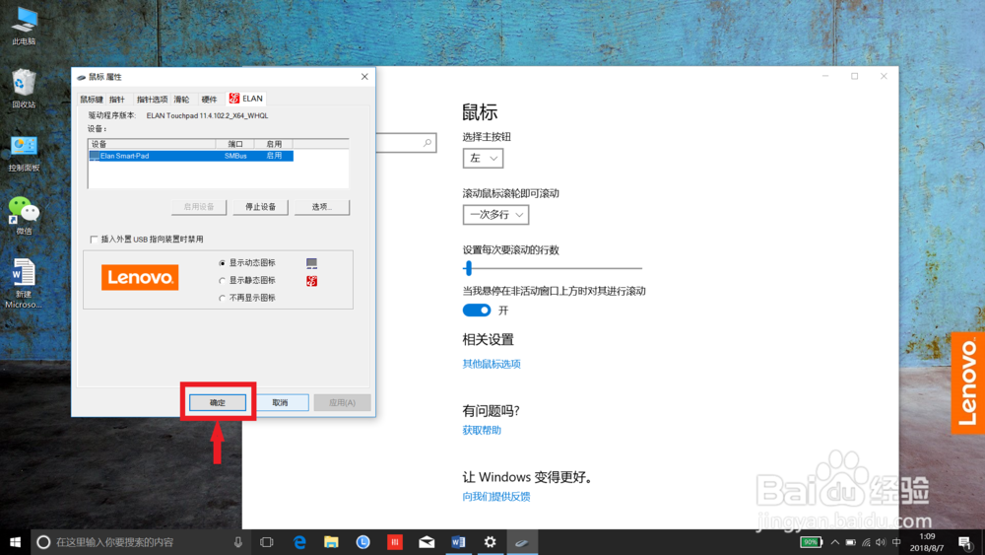Show hidden tray icons with the caret
This screenshot has width=985, height=555.
[835, 542]
